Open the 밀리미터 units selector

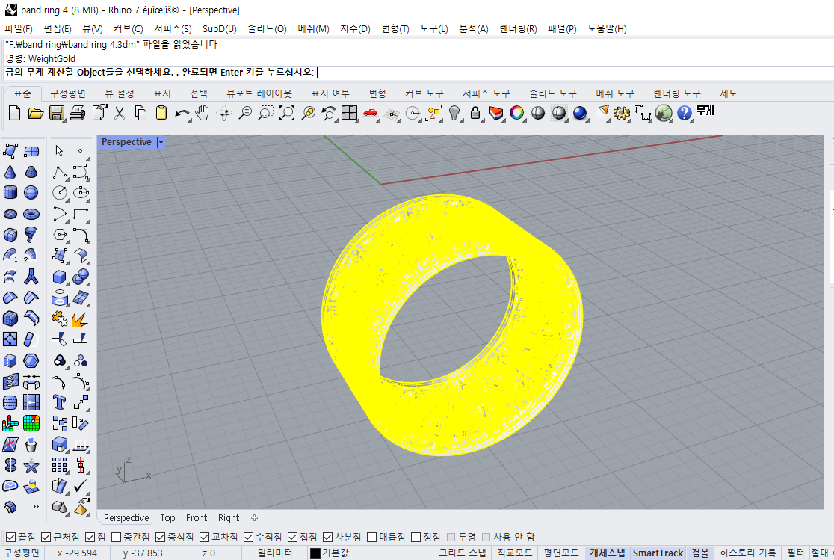tap(275, 553)
